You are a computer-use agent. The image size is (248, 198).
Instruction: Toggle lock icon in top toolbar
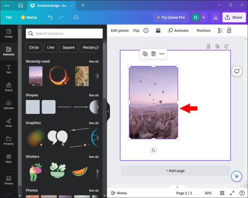pos(229,30)
